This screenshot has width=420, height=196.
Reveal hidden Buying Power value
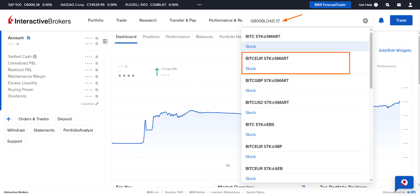pyautogui.click(x=97, y=90)
